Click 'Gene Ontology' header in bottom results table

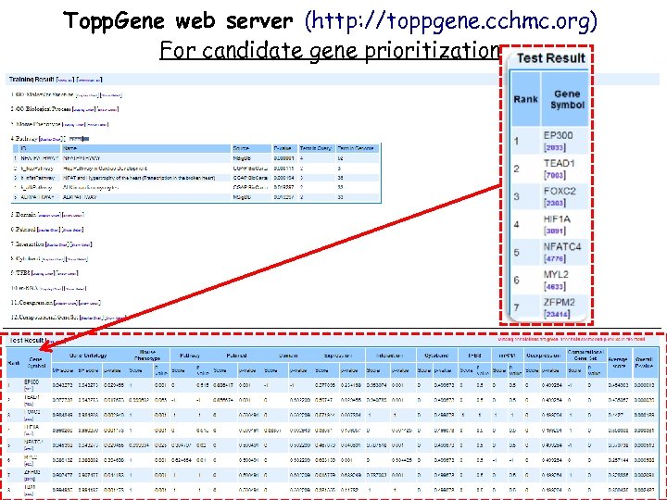(88, 355)
